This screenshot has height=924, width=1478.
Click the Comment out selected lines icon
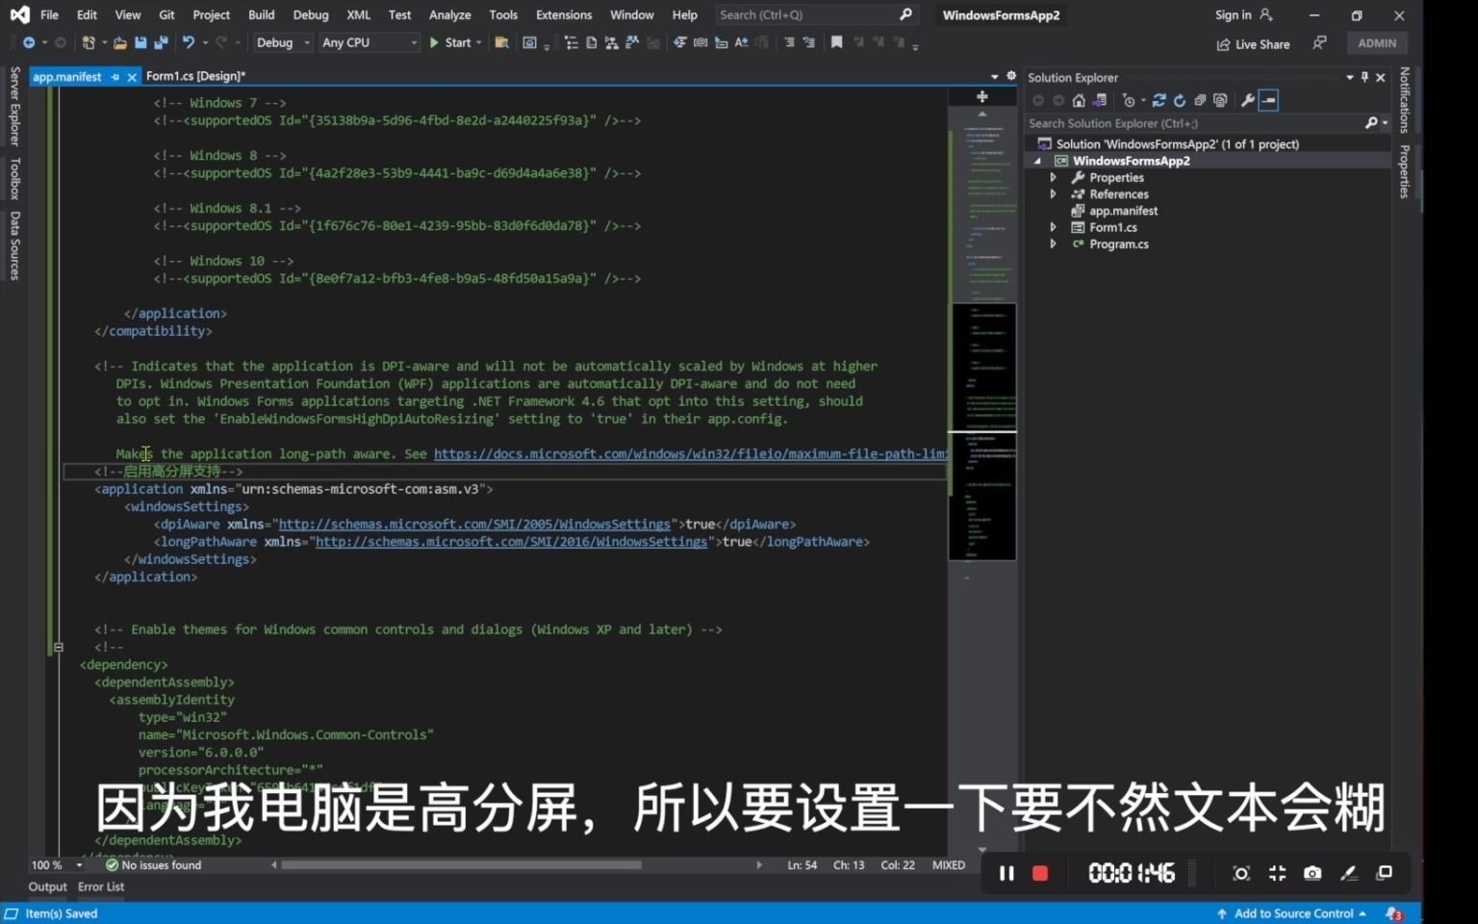(789, 42)
